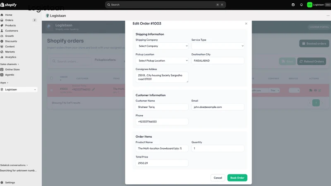
Task: Click the Logistaan item pin dot
Action: [35, 90]
